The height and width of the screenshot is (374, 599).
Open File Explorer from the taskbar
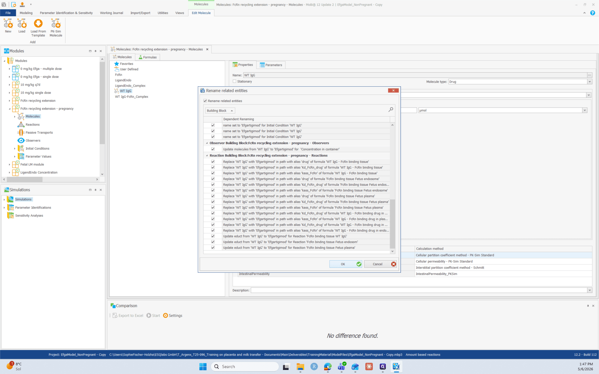pyautogui.click(x=300, y=367)
